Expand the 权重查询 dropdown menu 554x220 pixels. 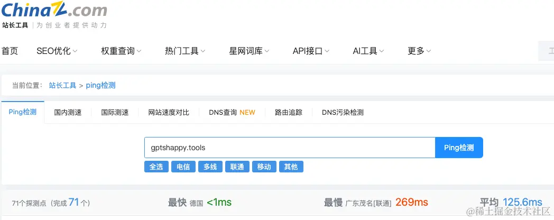coord(121,51)
